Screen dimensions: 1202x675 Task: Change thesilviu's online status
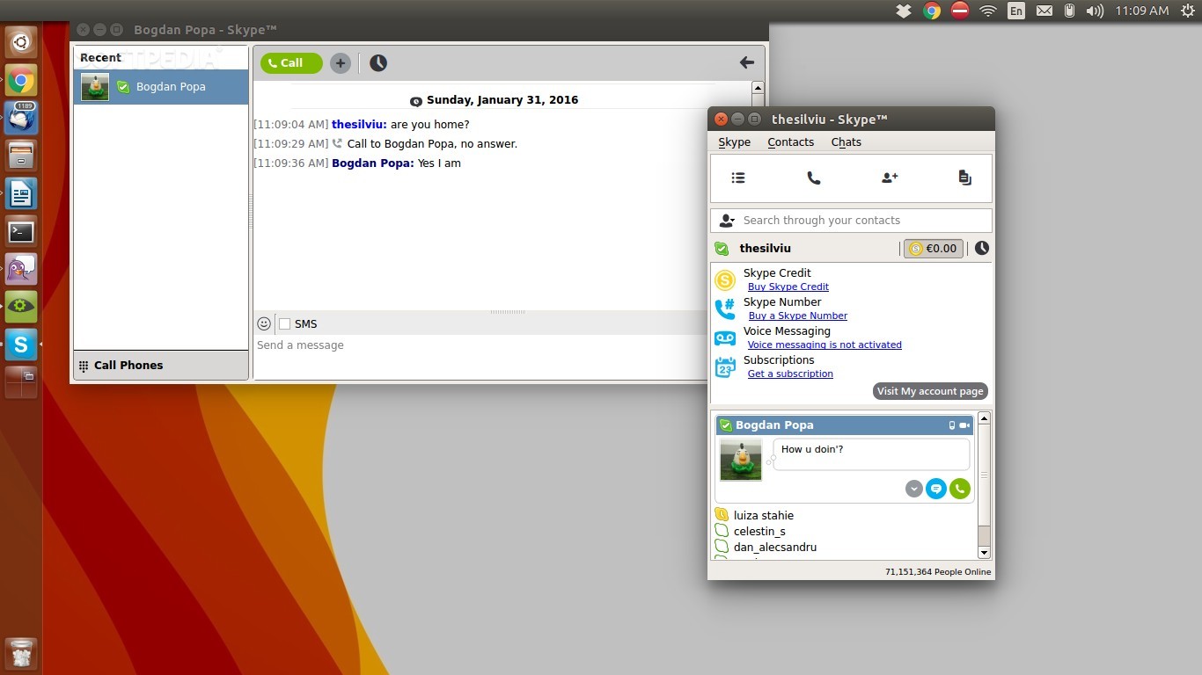click(x=722, y=248)
